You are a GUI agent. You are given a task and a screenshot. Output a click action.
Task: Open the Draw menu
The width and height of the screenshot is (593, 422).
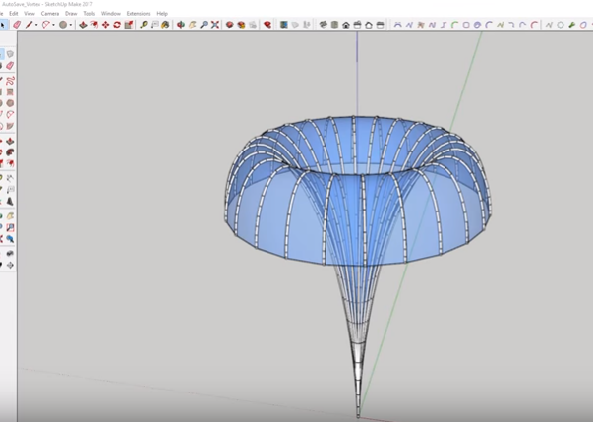71,14
